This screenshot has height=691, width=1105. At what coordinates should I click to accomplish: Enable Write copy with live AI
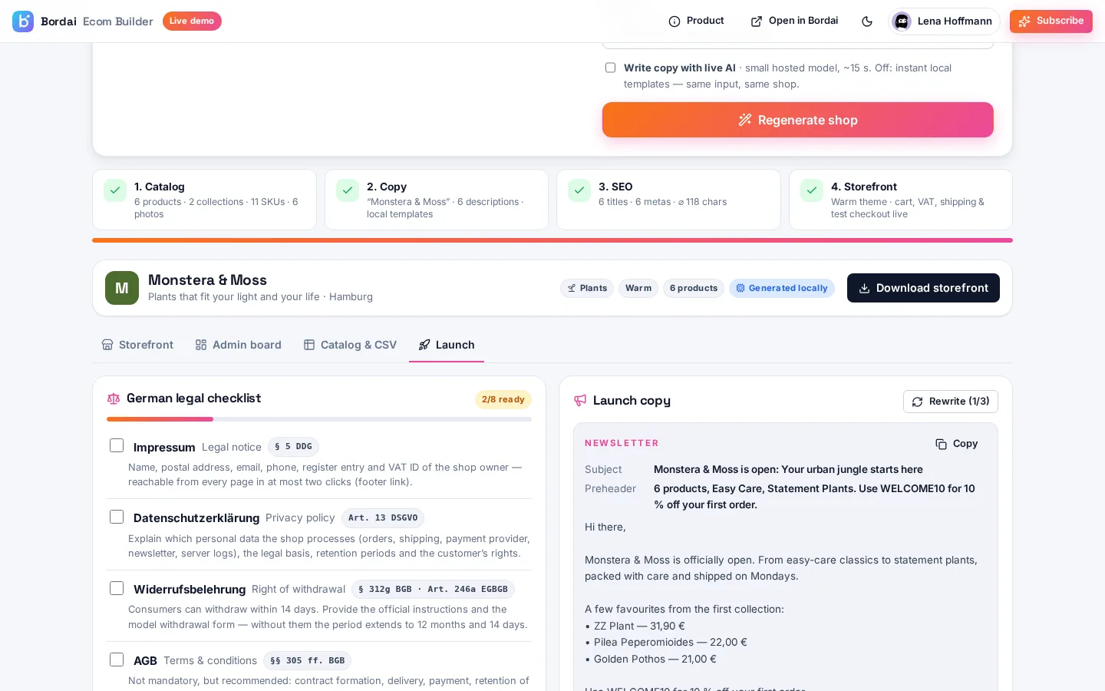(x=610, y=68)
